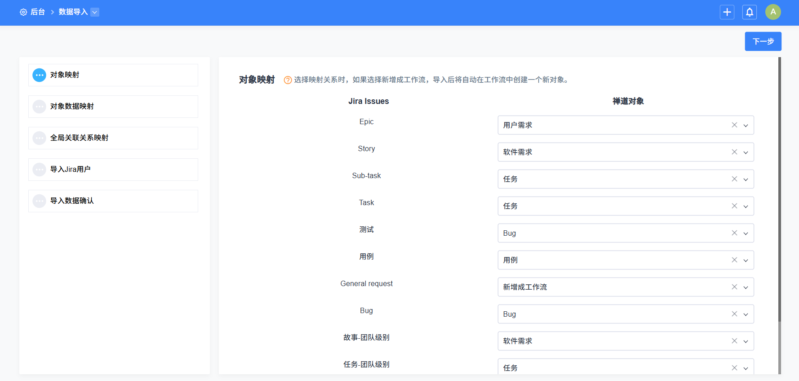This screenshot has width=799, height=381.
Task: Clear the Task mapping selection
Action: coord(734,206)
